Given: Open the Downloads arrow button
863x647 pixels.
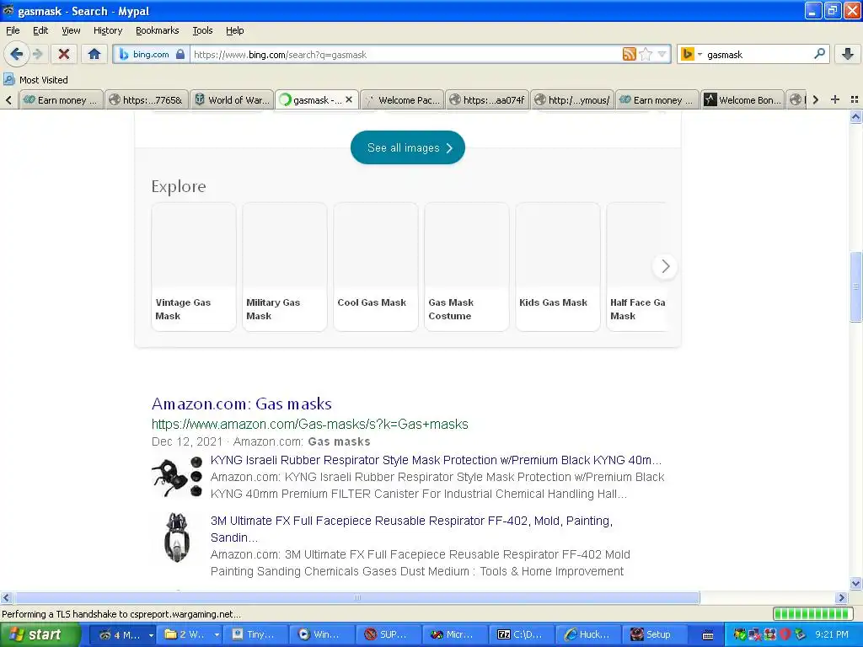Looking at the screenshot, I should coord(848,54).
